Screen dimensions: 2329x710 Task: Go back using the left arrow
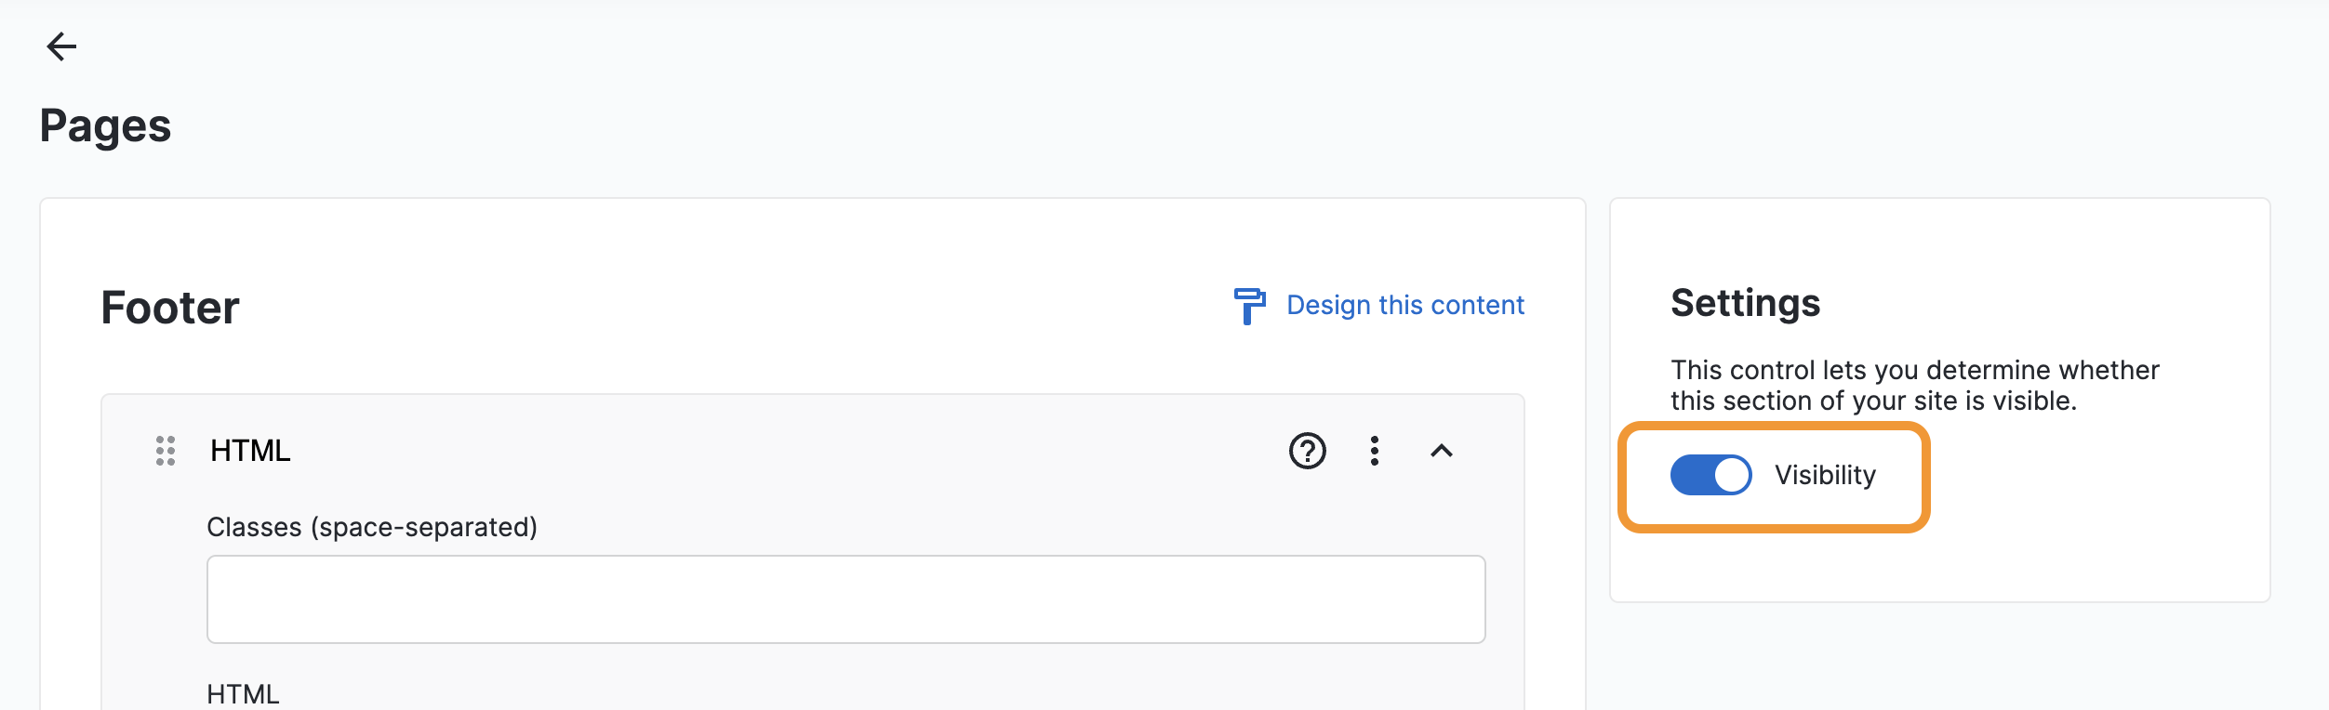pyautogui.click(x=61, y=46)
